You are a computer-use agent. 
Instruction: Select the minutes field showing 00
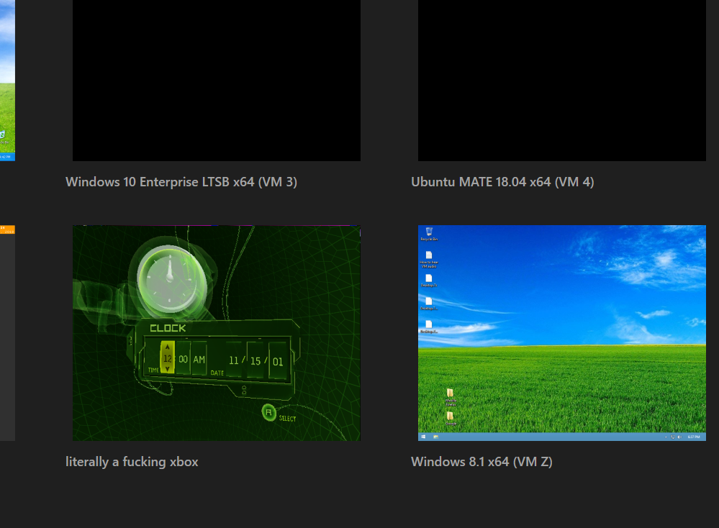tap(184, 358)
